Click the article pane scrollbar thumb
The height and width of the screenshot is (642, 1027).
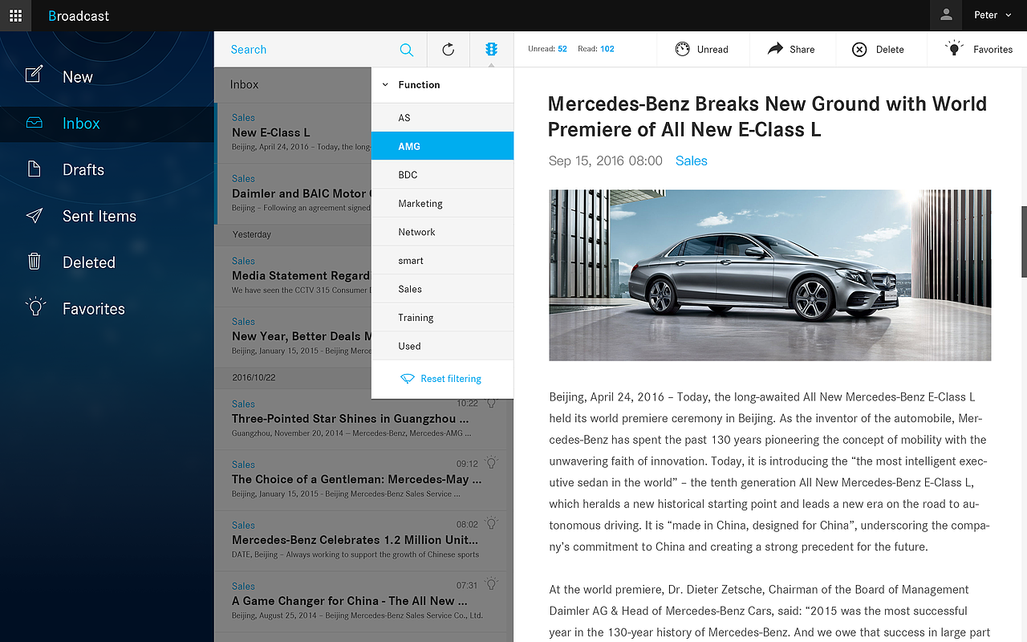coord(1024,242)
